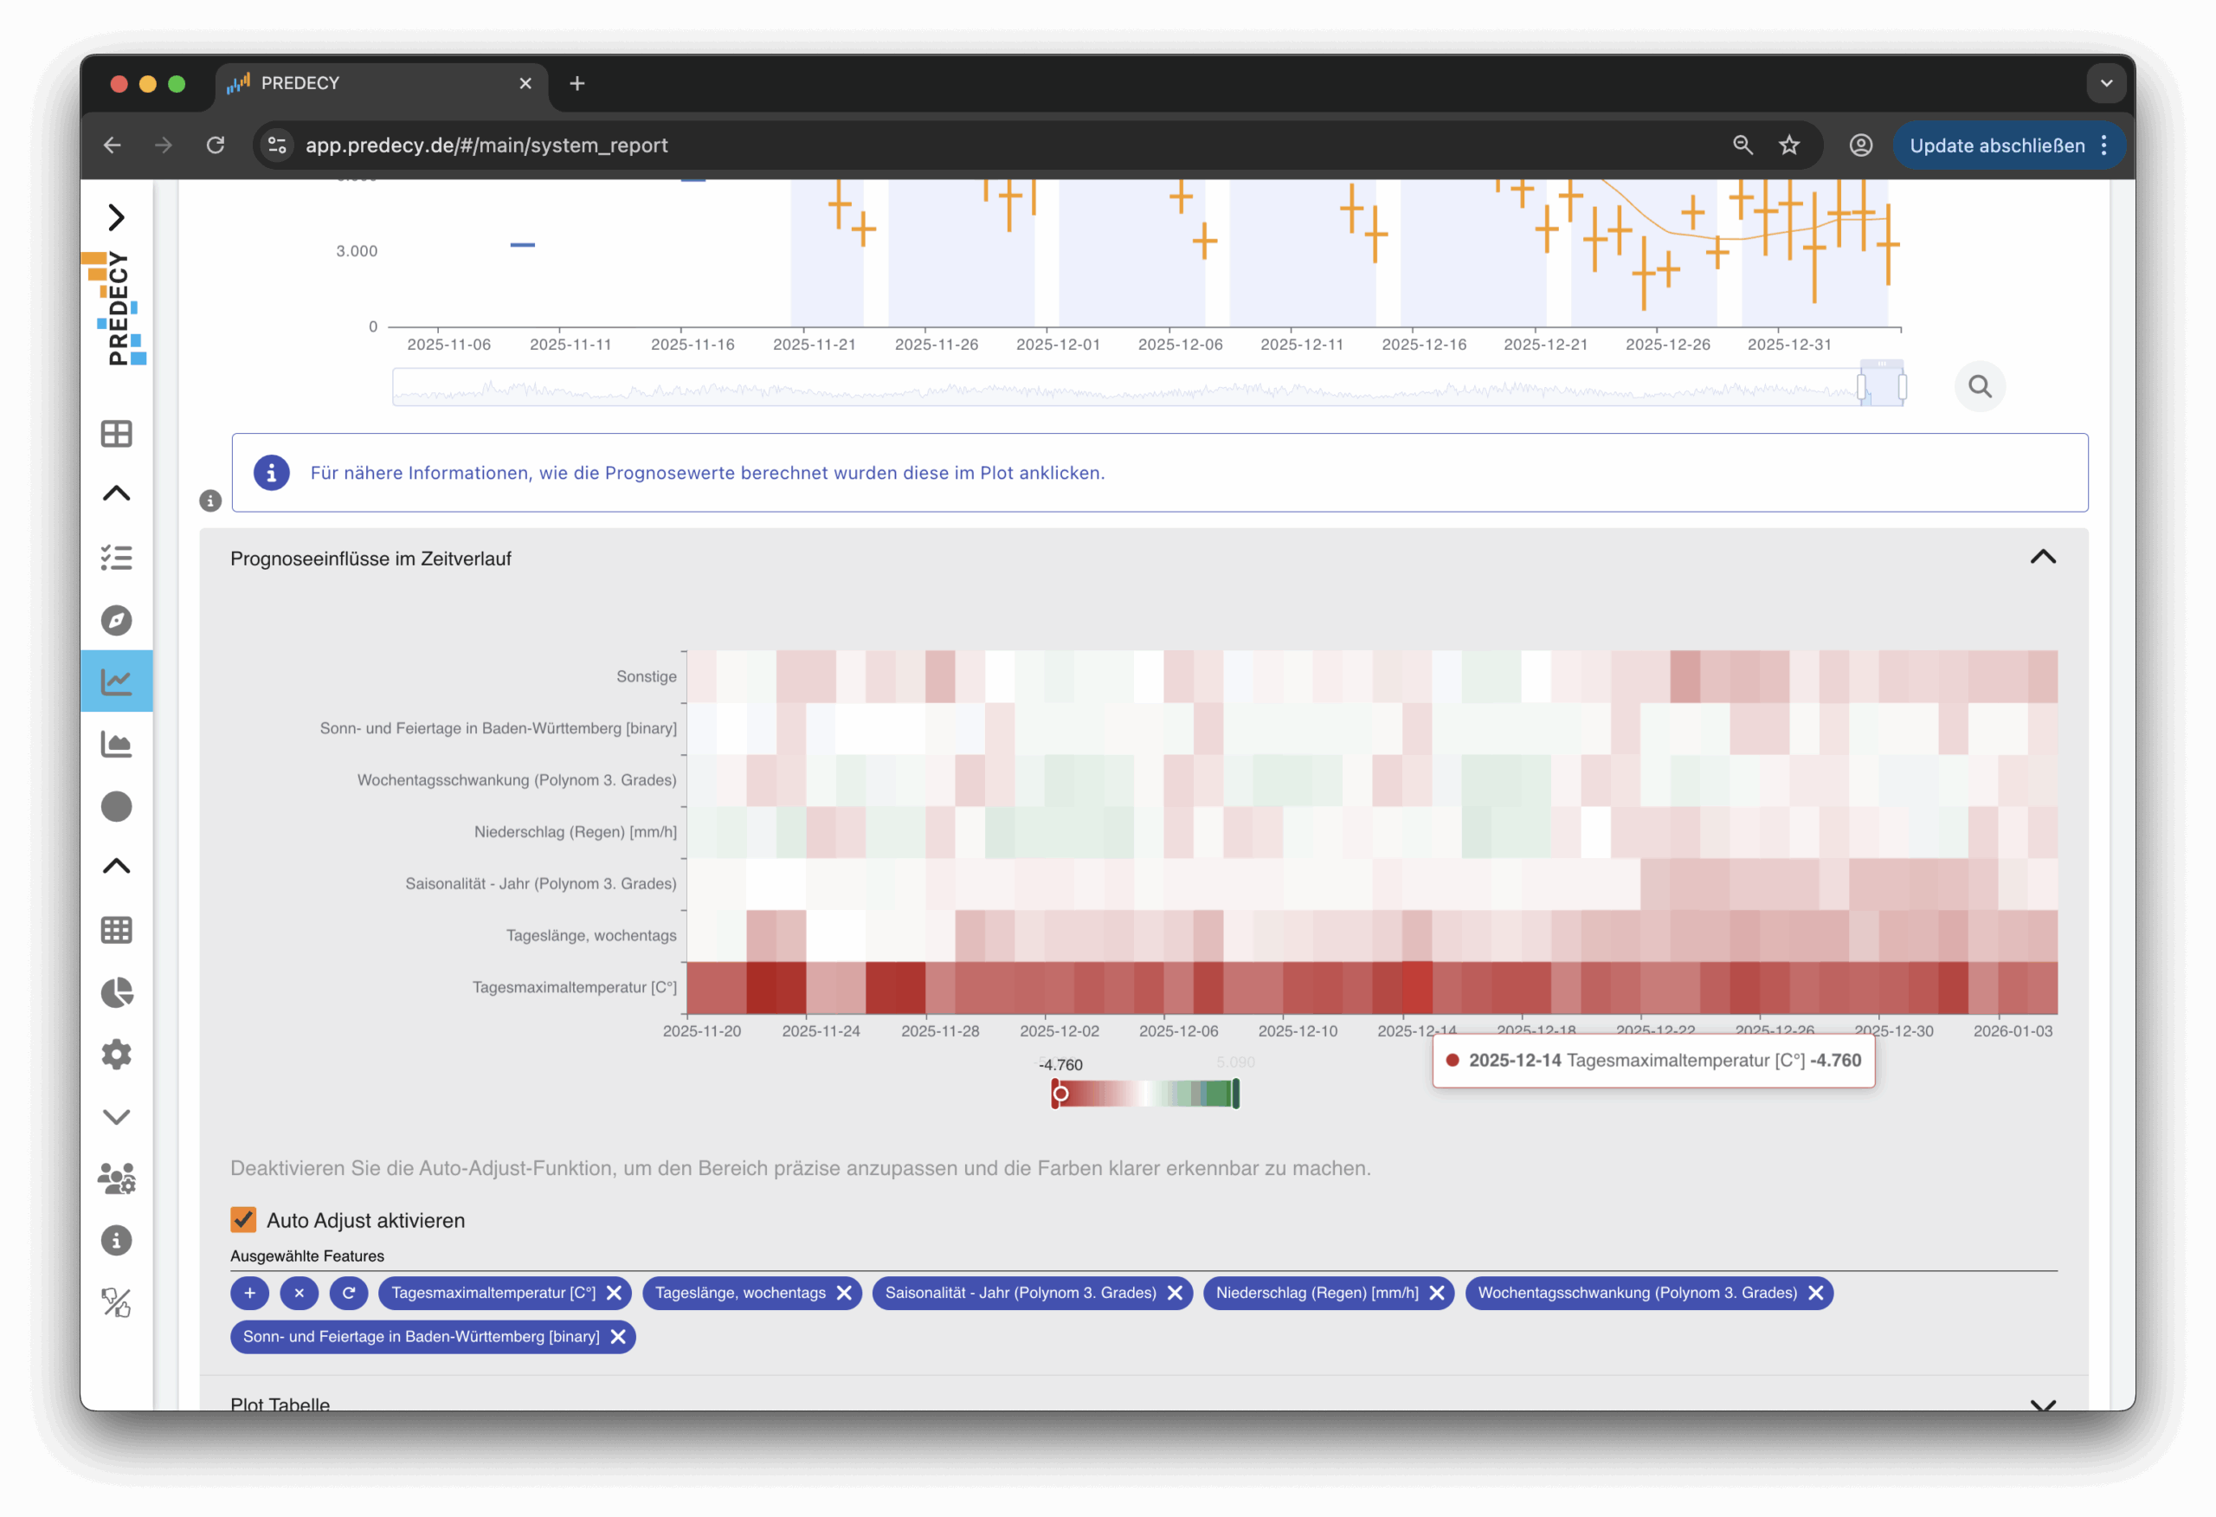Open user management group icon

click(x=116, y=1178)
